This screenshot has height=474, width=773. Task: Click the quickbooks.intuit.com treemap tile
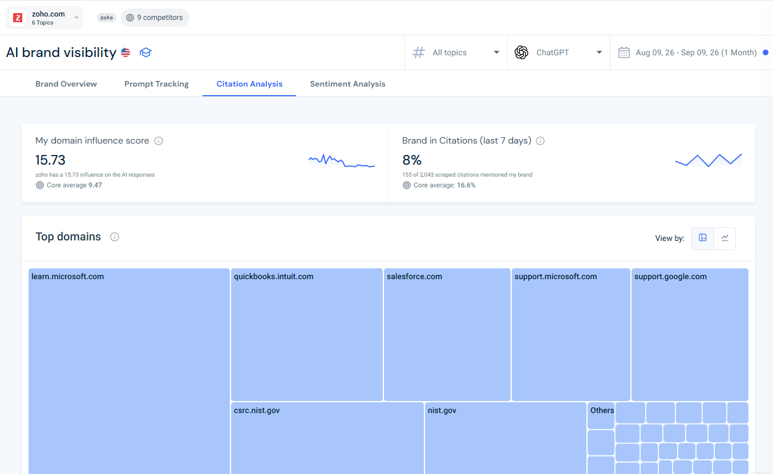[x=307, y=334]
